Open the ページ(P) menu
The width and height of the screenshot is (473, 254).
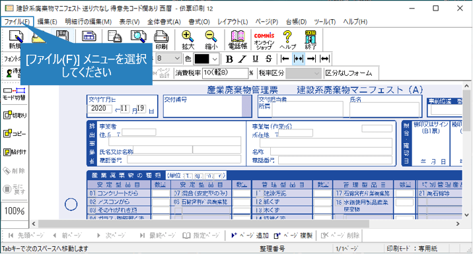267,22
